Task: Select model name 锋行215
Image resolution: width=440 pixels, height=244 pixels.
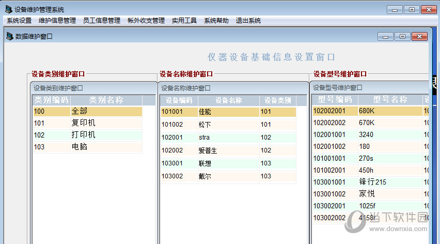Action: tap(390, 182)
